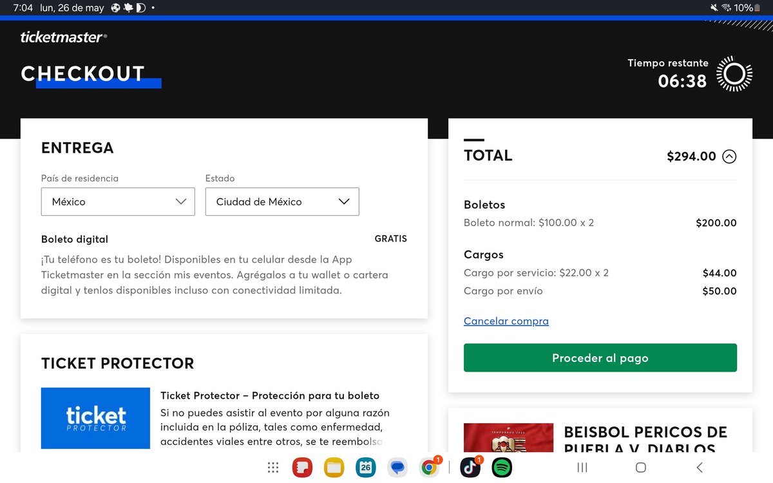
Task: Tap the clock 7:04 in status bar
Action: (x=23, y=8)
